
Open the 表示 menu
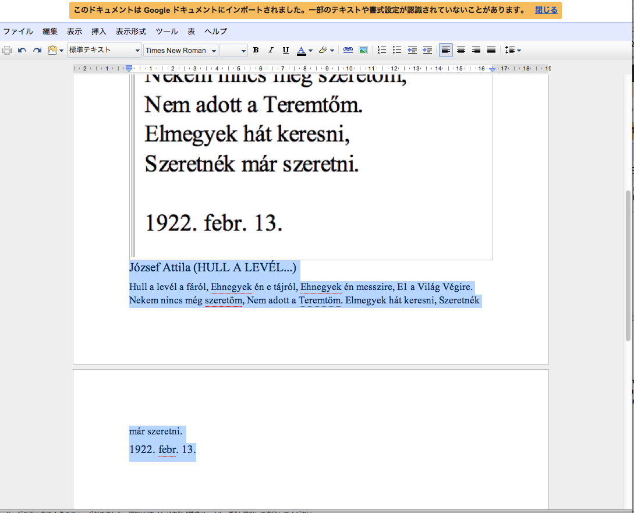(x=75, y=31)
